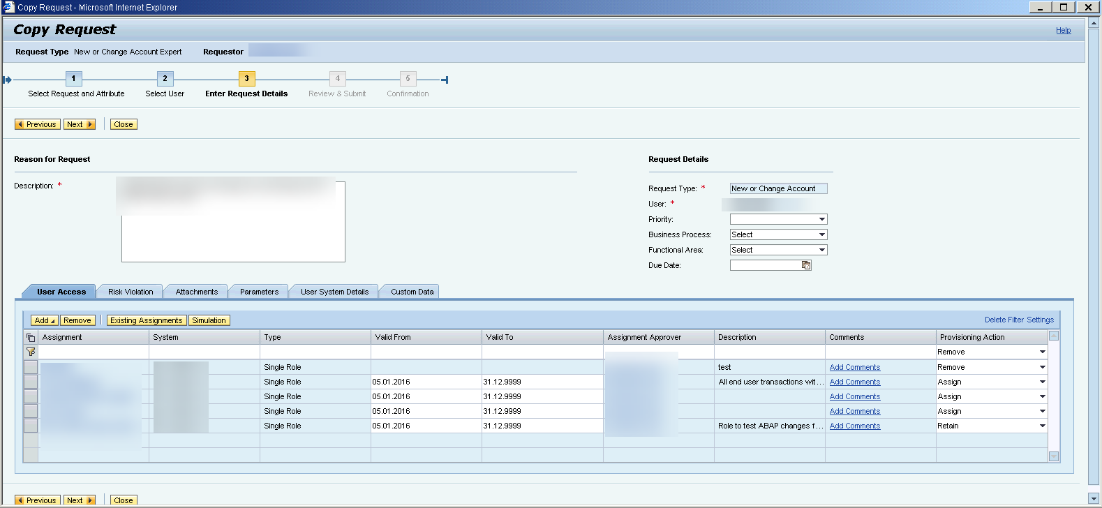
Task: Click step 5 Confirmation marker
Action: (x=408, y=79)
